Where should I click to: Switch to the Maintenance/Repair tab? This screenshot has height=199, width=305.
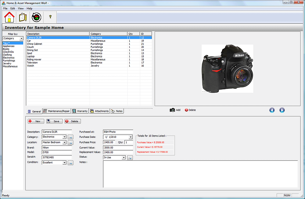[57, 111]
